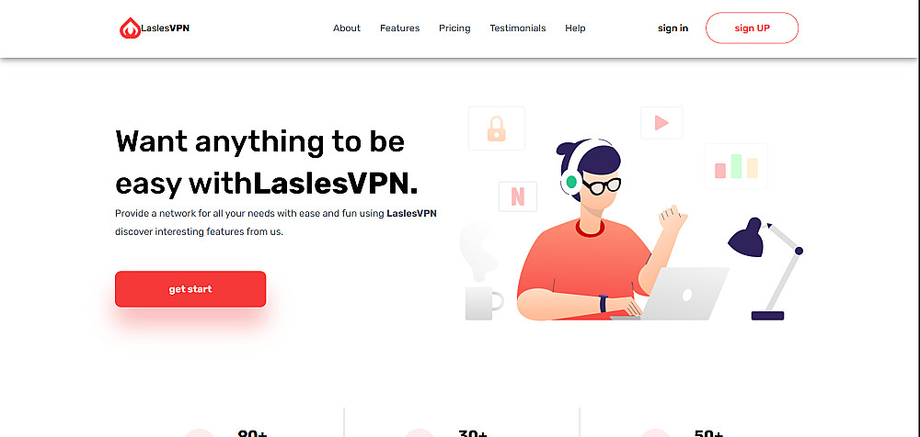Viewport: 920px width, 437px height.
Task: Open the Help nav item
Action: tap(575, 28)
